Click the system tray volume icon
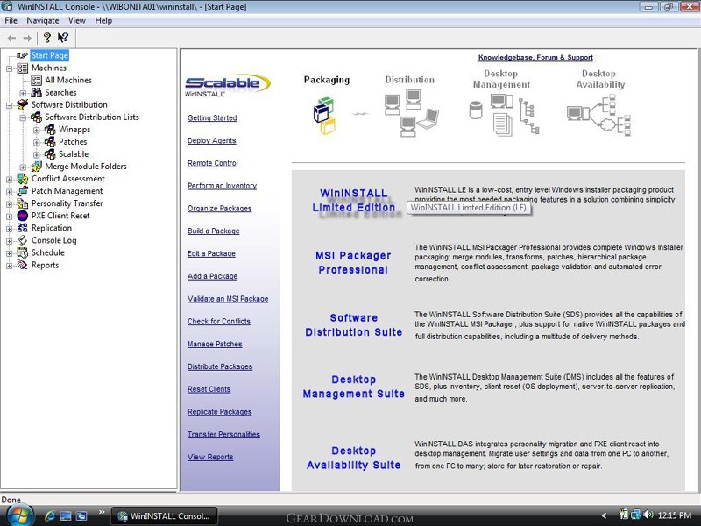Screen dimensions: 701x526 (648, 515)
